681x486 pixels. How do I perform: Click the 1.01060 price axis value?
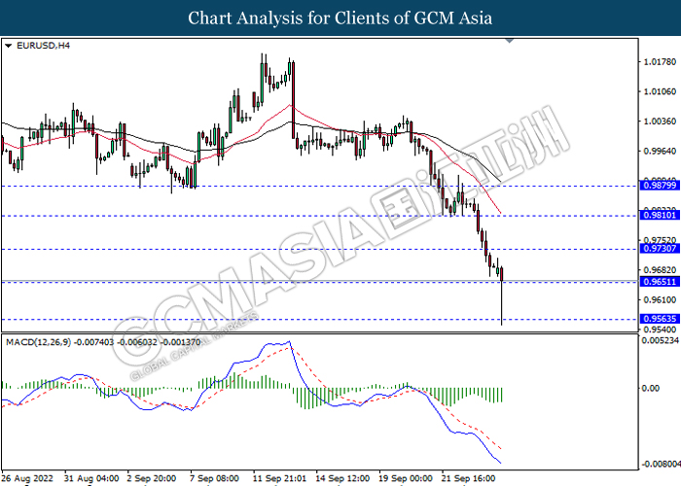pos(660,91)
